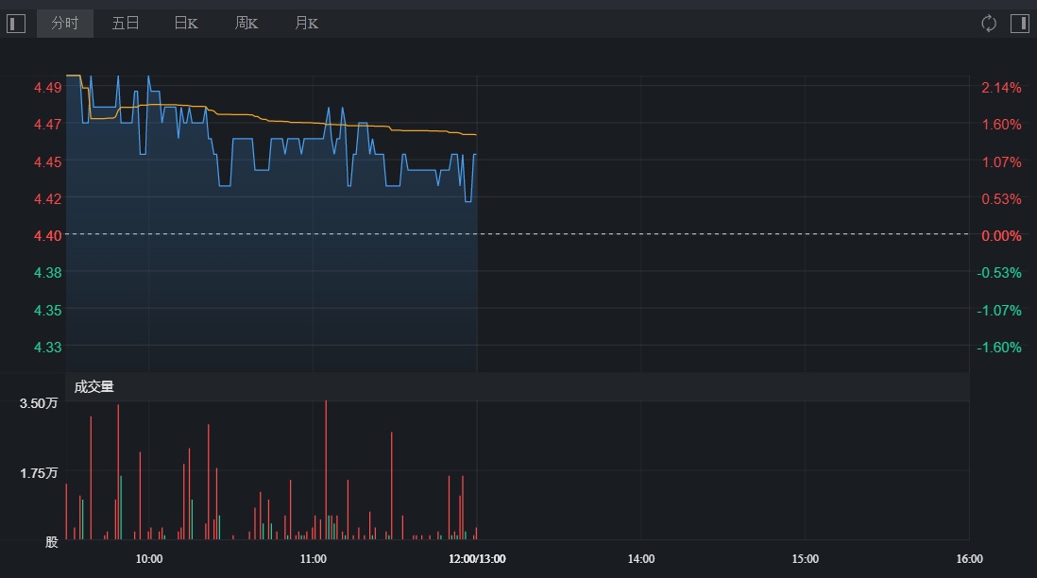Click the 3.50万 volume axis label
This screenshot has width=1037, height=578.
click(39, 403)
